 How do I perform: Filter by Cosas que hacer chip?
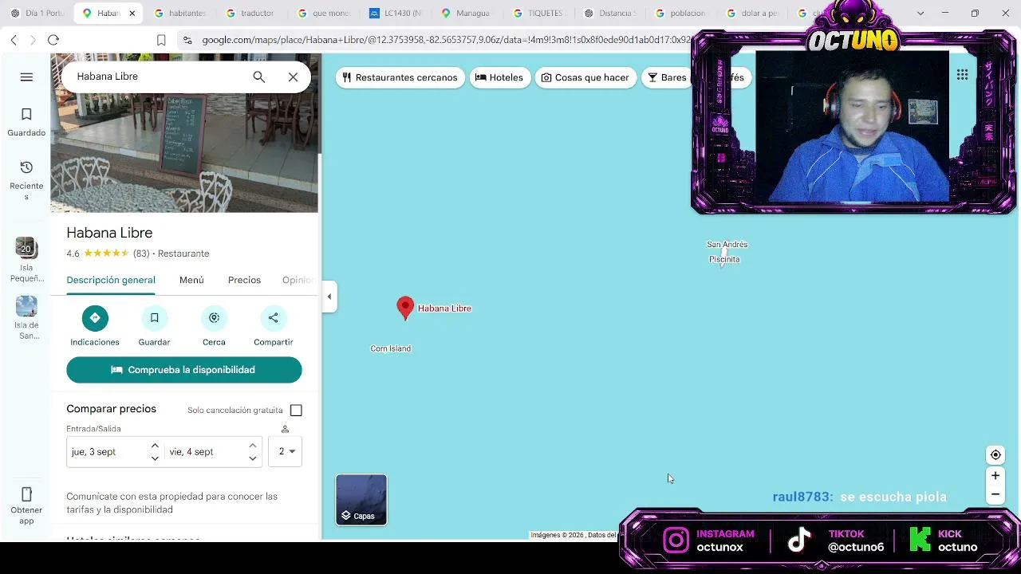585,77
